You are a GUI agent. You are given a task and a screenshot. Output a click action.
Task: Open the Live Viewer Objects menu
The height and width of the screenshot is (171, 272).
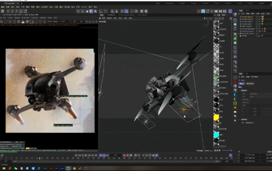click(x=17, y=18)
